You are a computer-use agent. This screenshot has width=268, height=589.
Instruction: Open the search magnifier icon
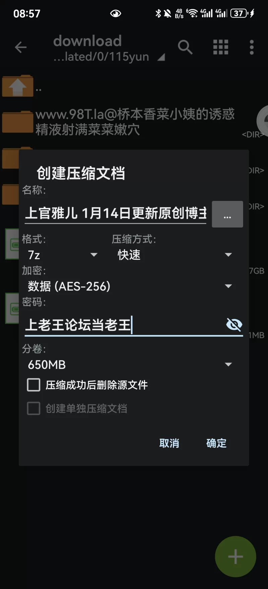click(x=185, y=47)
